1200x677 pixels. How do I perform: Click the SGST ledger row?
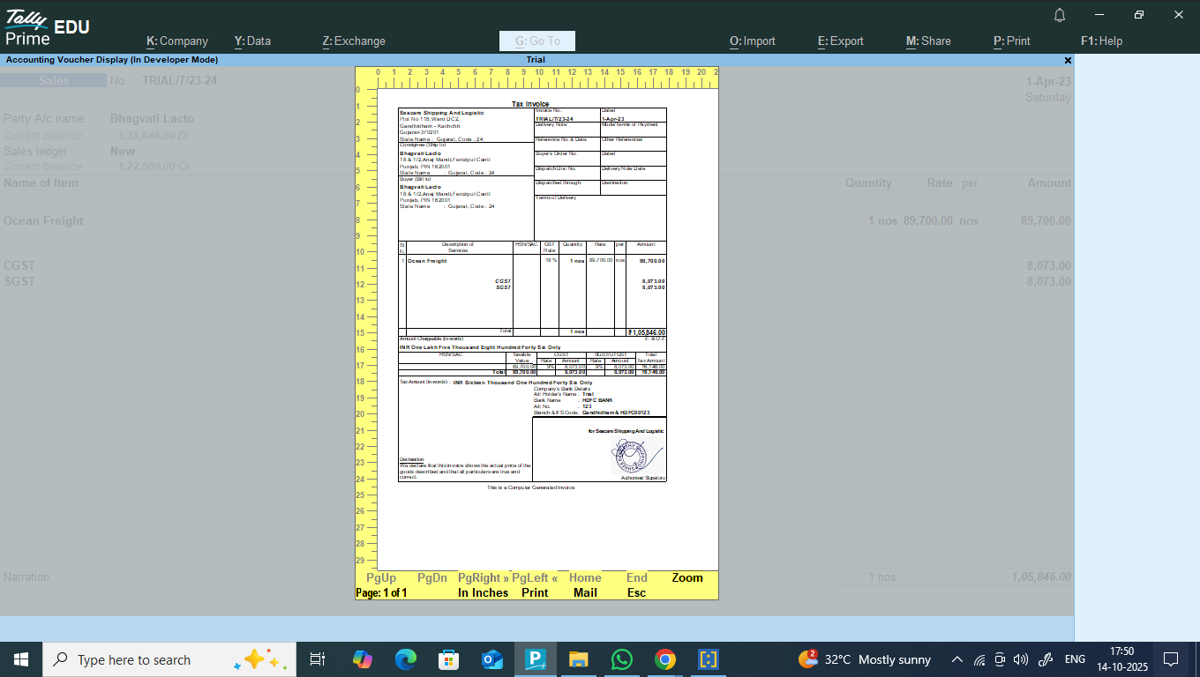point(537,281)
